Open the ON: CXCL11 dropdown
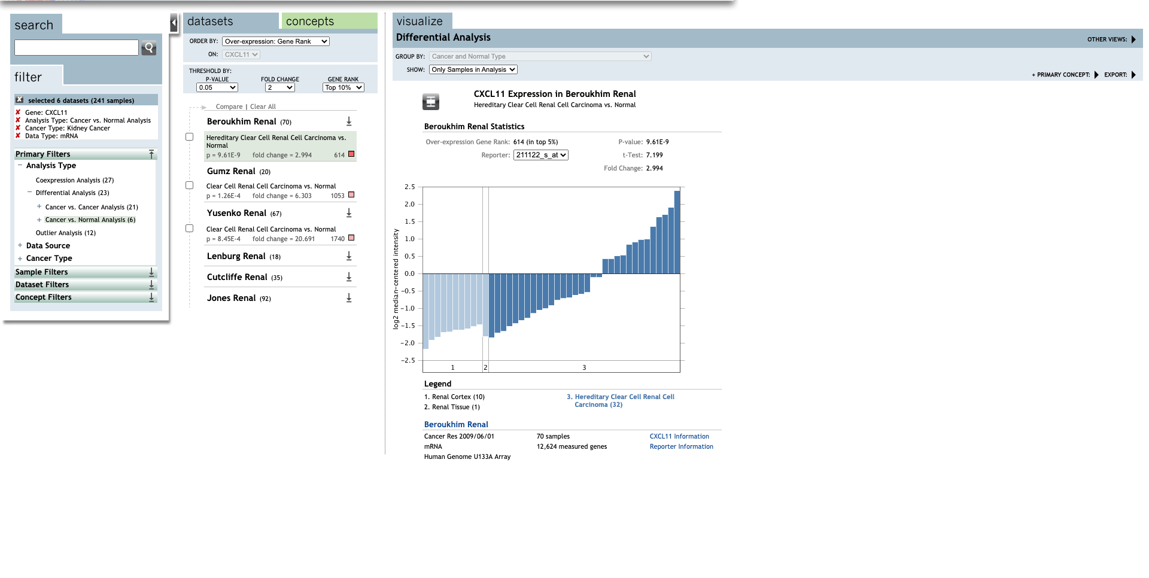The height and width of the screenshot is (578, 1149). coord(241,54)
